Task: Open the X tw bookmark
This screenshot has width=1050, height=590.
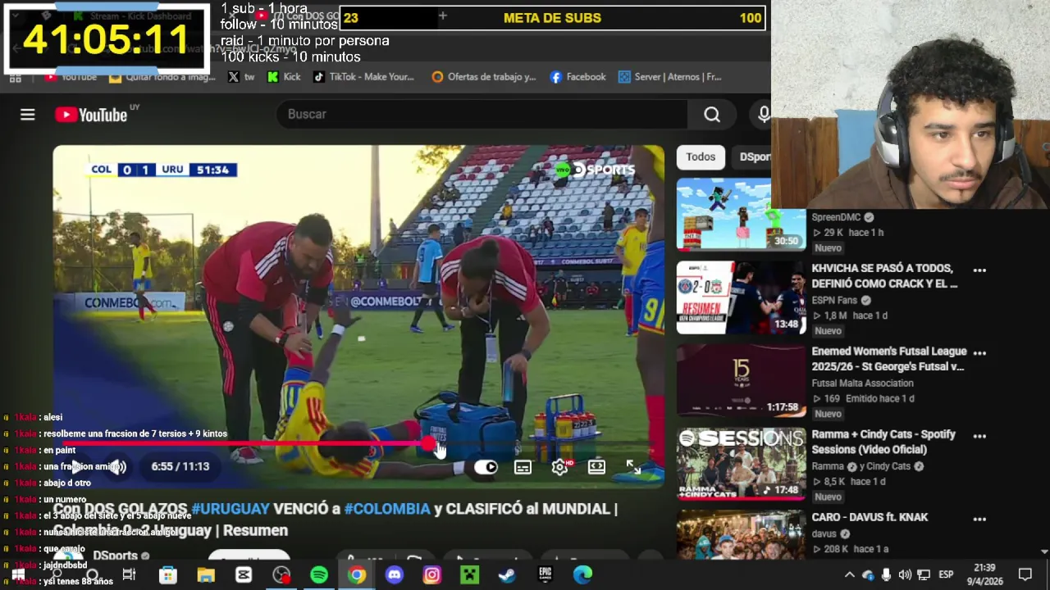Action: [x=241, y=77]
